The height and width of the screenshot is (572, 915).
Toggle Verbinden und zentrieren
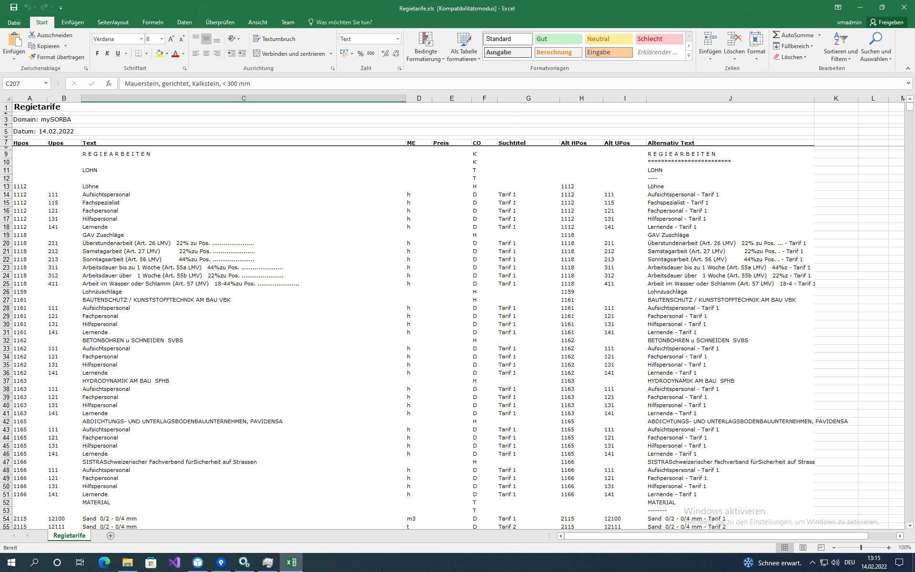[289, 53]
